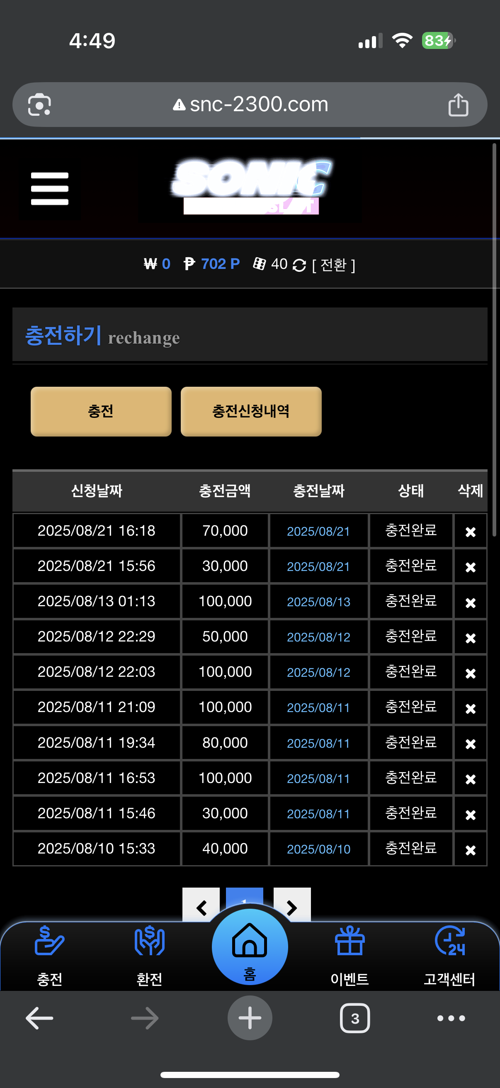Go to next page arrow

pos(292,906)
